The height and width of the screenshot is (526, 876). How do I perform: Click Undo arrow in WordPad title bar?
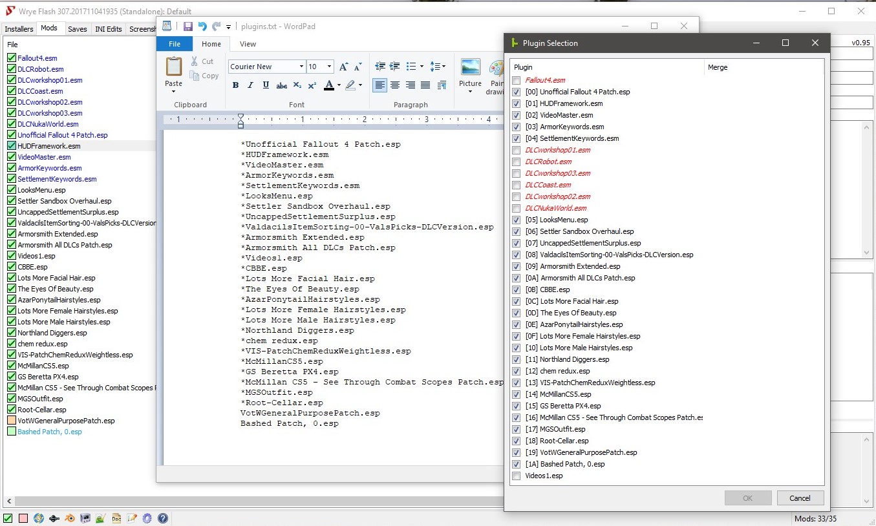[202, 26]
